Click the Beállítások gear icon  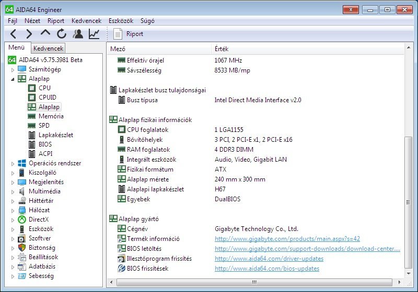coord(22,257)
